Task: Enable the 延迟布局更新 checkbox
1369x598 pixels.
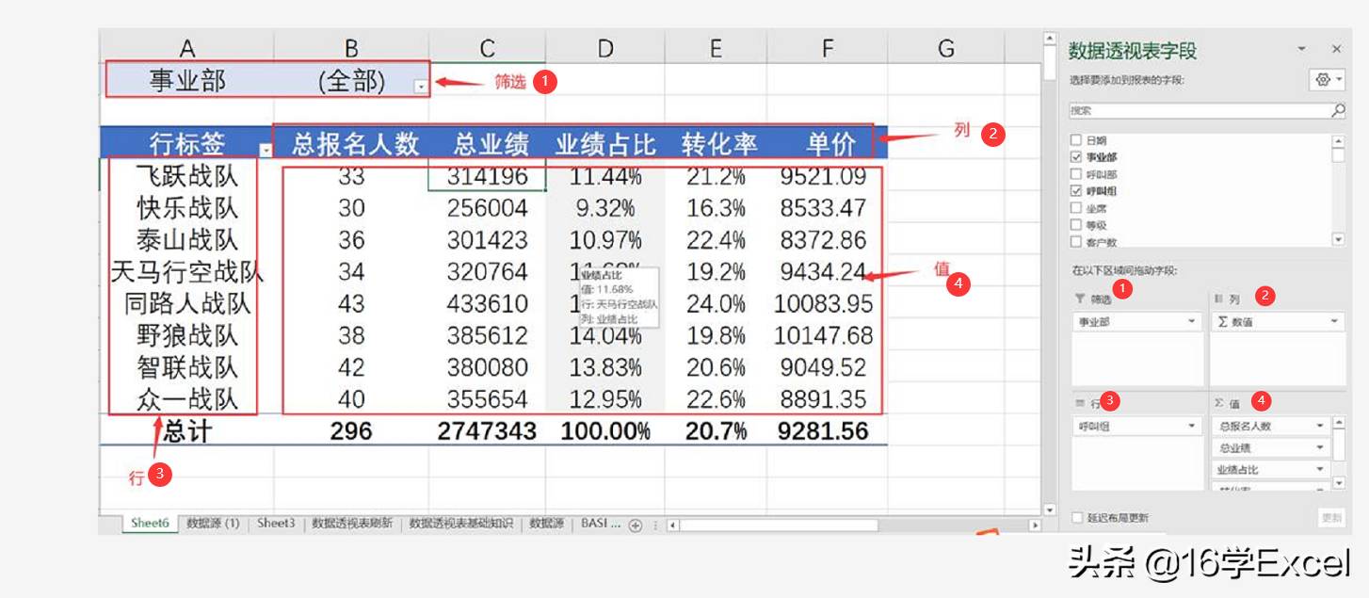Action: 1078,518
